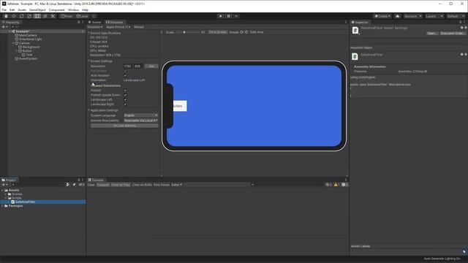Open the Edit menu
Viewport: 468px width, 263px height.
pos(12,9)
